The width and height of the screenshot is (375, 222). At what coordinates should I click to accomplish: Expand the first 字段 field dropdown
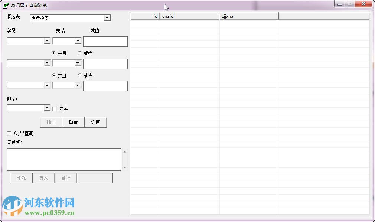click(47, 41)
